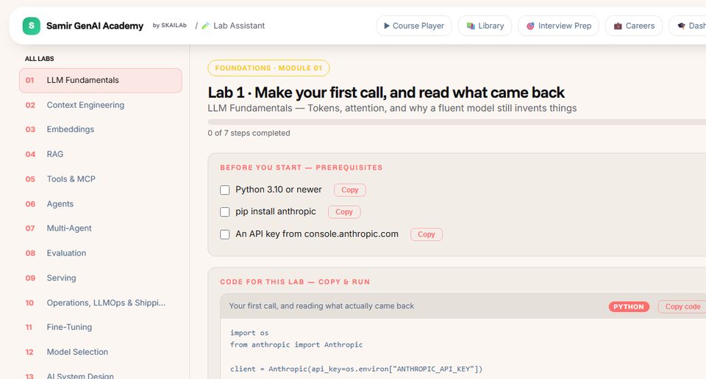This screenshot has height=379, width=706.
Task: Click the 'client = Anthropic(...)' code line
Action: click(356, 369)
